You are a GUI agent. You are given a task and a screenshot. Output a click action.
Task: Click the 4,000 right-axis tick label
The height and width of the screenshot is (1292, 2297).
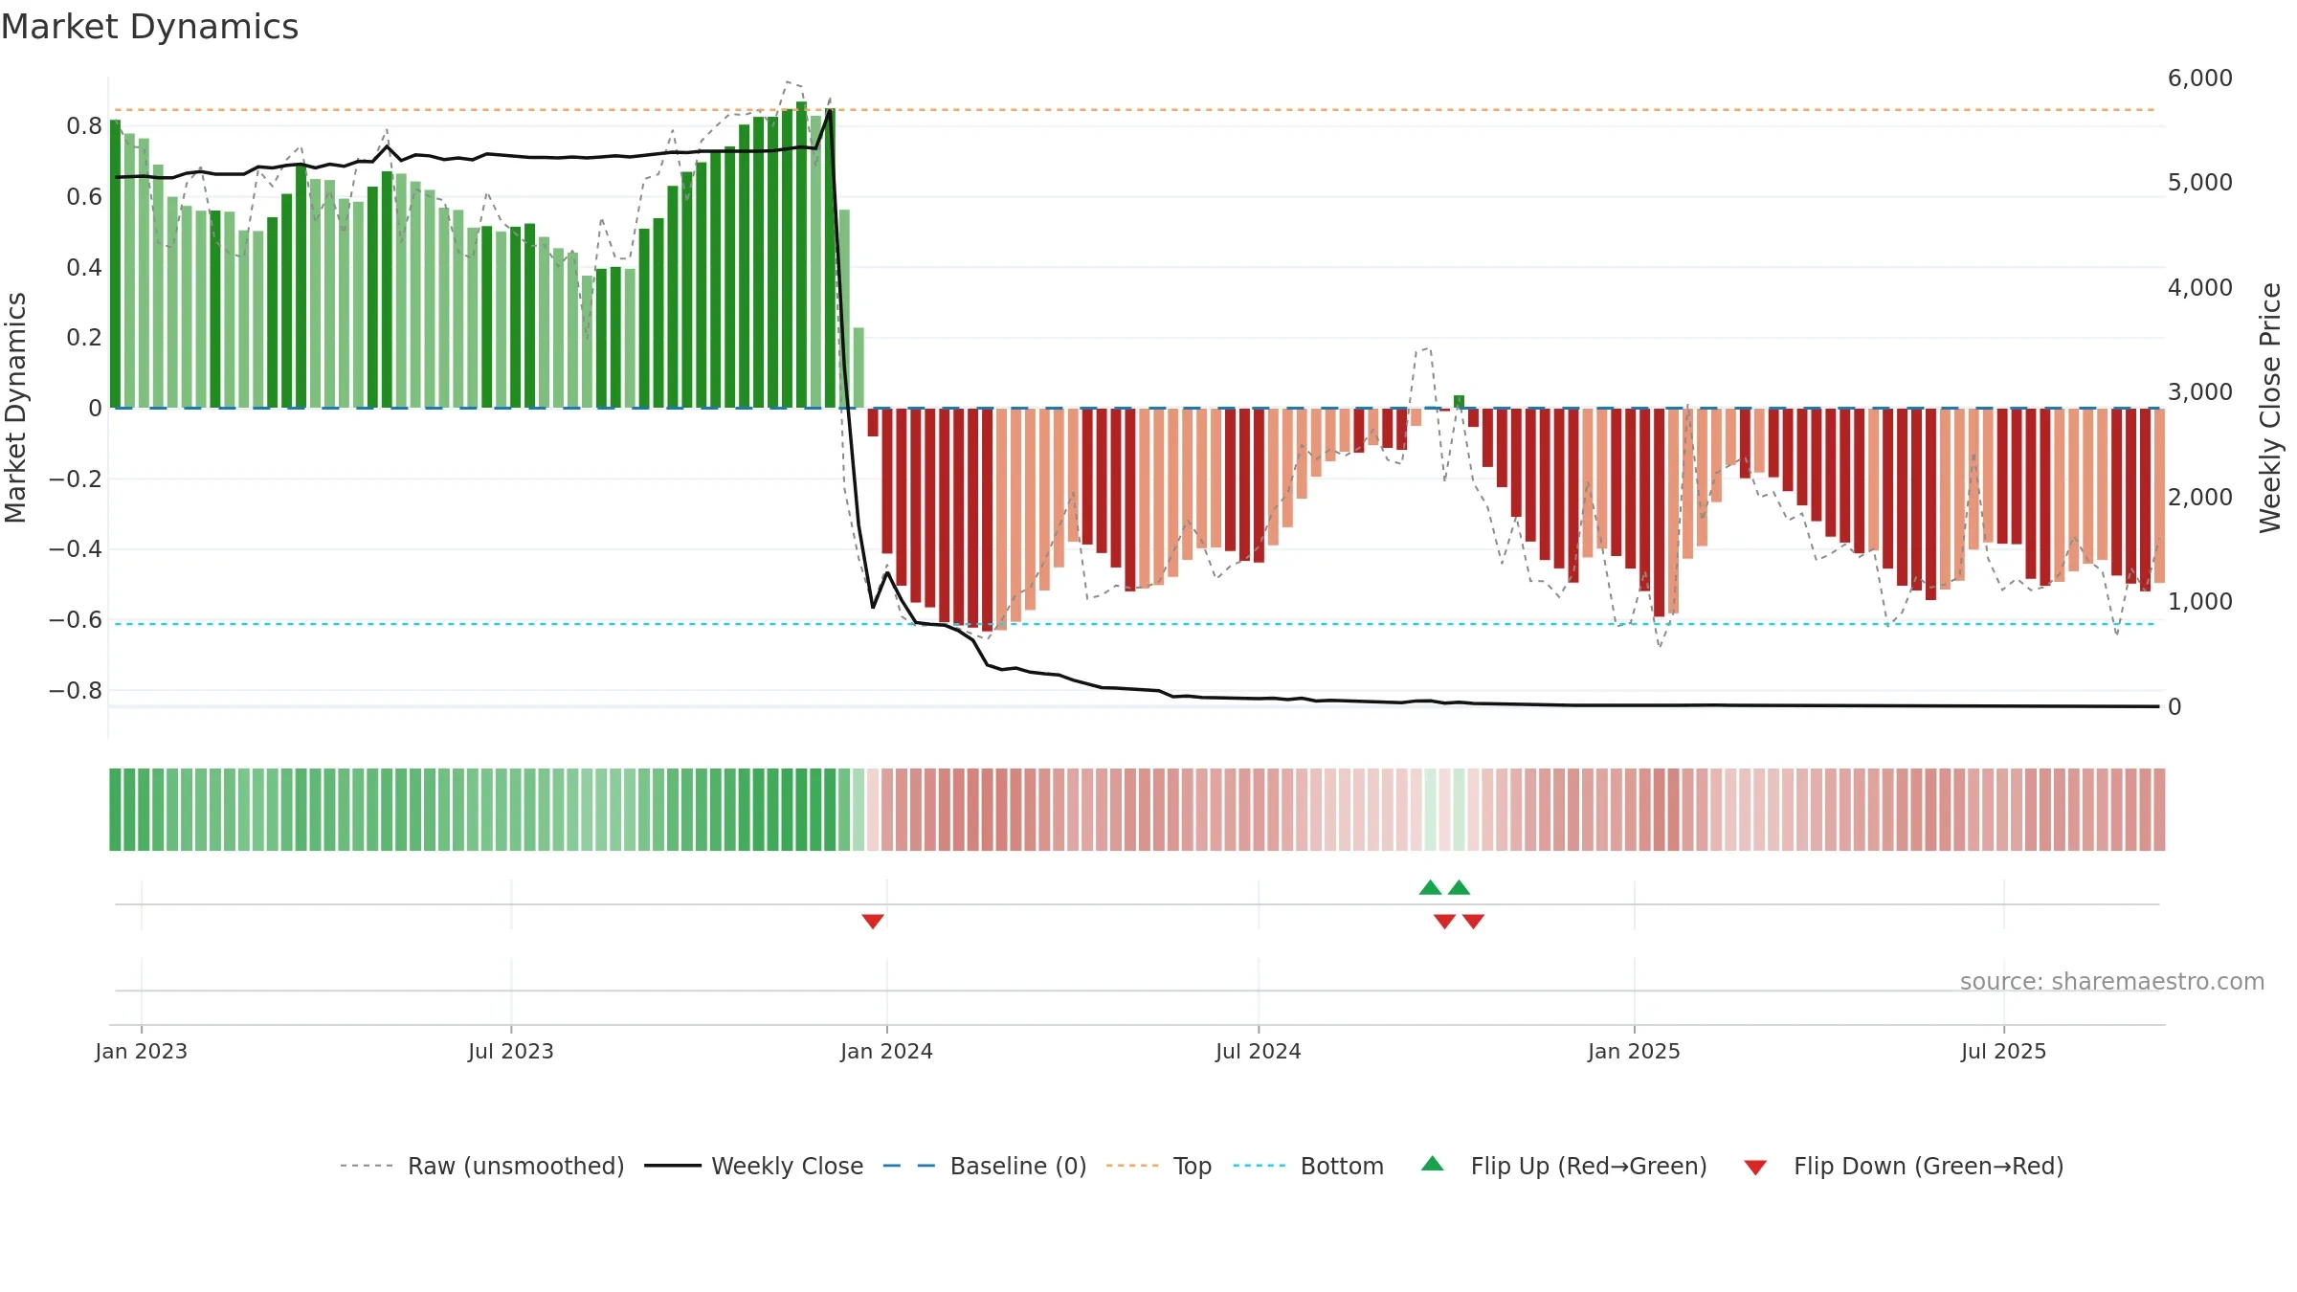[2200, 288]
